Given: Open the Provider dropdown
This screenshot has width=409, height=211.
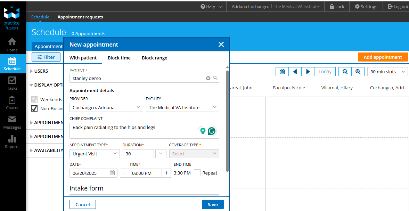Looking at the screenshot, I should (106, 107).
